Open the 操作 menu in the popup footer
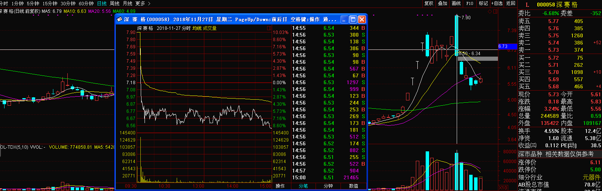 [x=280, y=186]
